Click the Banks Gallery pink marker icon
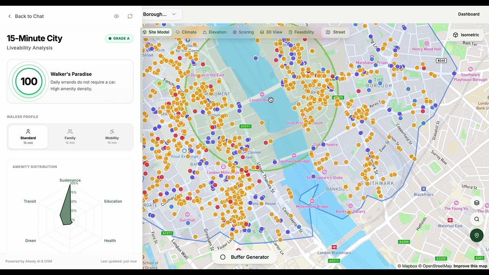Screen dimensions: 489x275 [350, 206]
